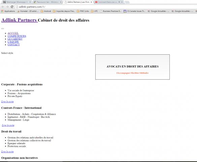Go forward with the browser forward arrow
This screenshot has width=197, height=162.
coord(7,7)
